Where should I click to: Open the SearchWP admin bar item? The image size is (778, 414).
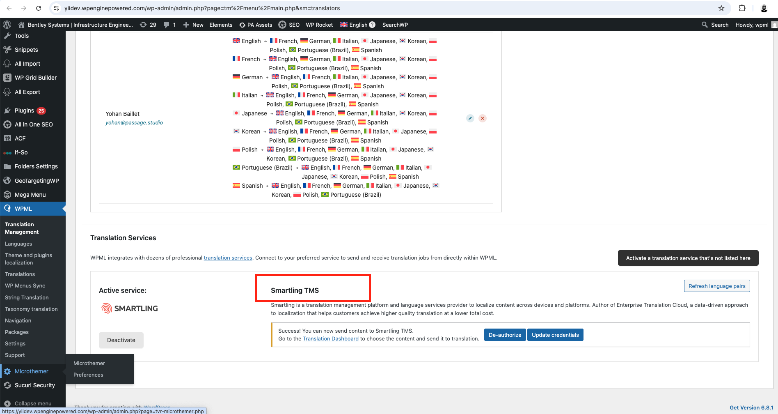pyautogui.click(x=395, y=25)
